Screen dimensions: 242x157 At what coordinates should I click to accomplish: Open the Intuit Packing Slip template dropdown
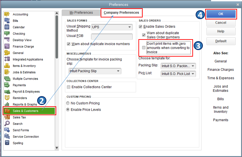(x=95, y=71)
